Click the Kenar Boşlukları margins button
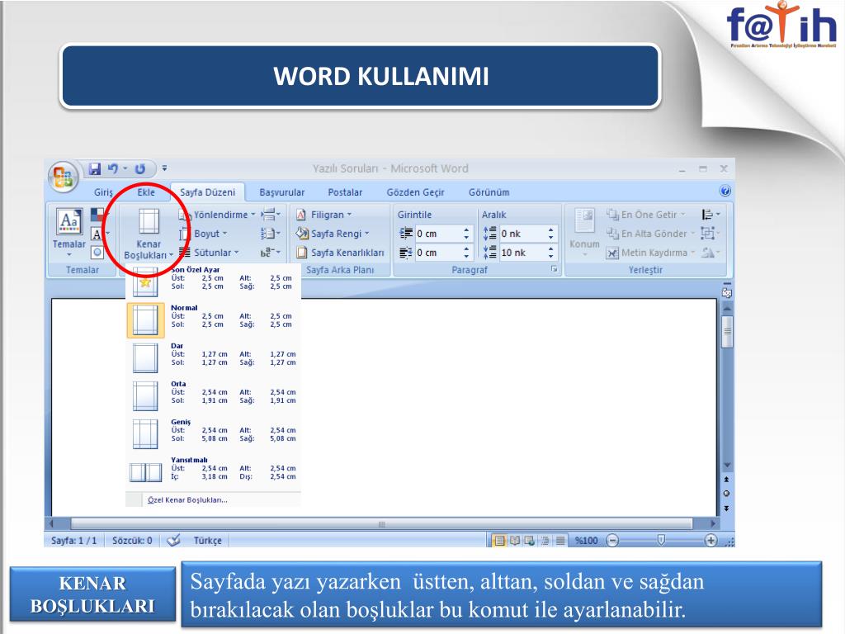 point(149,234)
